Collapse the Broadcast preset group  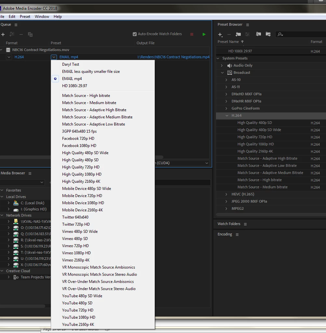pos(222,73)
